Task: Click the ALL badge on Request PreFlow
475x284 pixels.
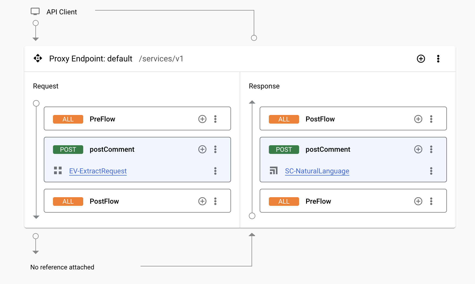Action: 68,119
